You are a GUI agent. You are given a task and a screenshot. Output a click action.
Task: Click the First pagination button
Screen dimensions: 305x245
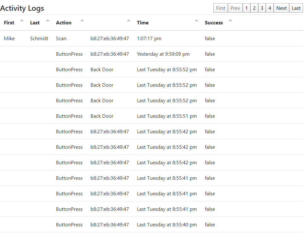[x=220, y=8]
